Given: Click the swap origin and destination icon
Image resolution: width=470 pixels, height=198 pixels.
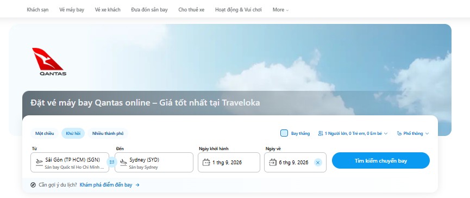Looking at the screenshot, I should (x=112, y=162).
